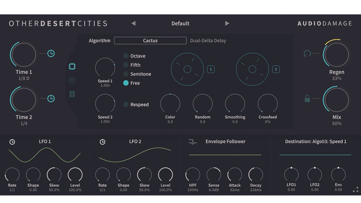Open the Algorithm dropdown showing Cactus
This screenshot has height=203, width=361.
point(150,41)
